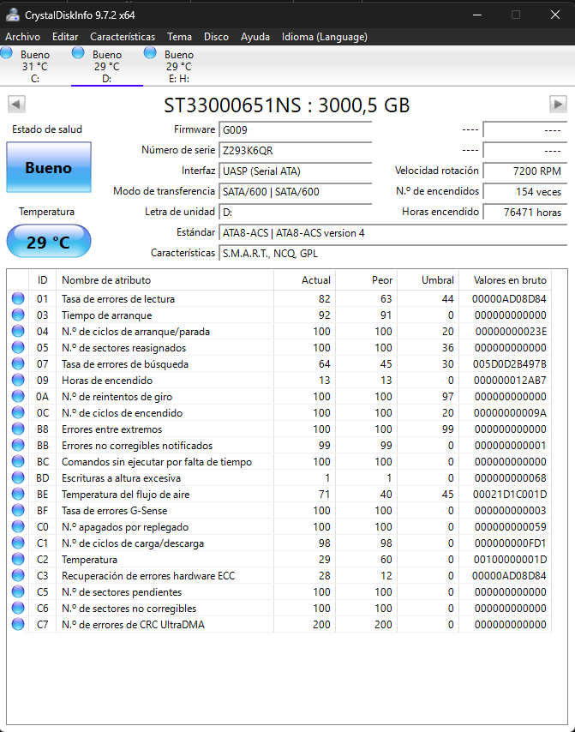Viewport: 575px width, 732px height.
Task: Select drive C: at 31 °C
Action: click(x=34, y=66)
